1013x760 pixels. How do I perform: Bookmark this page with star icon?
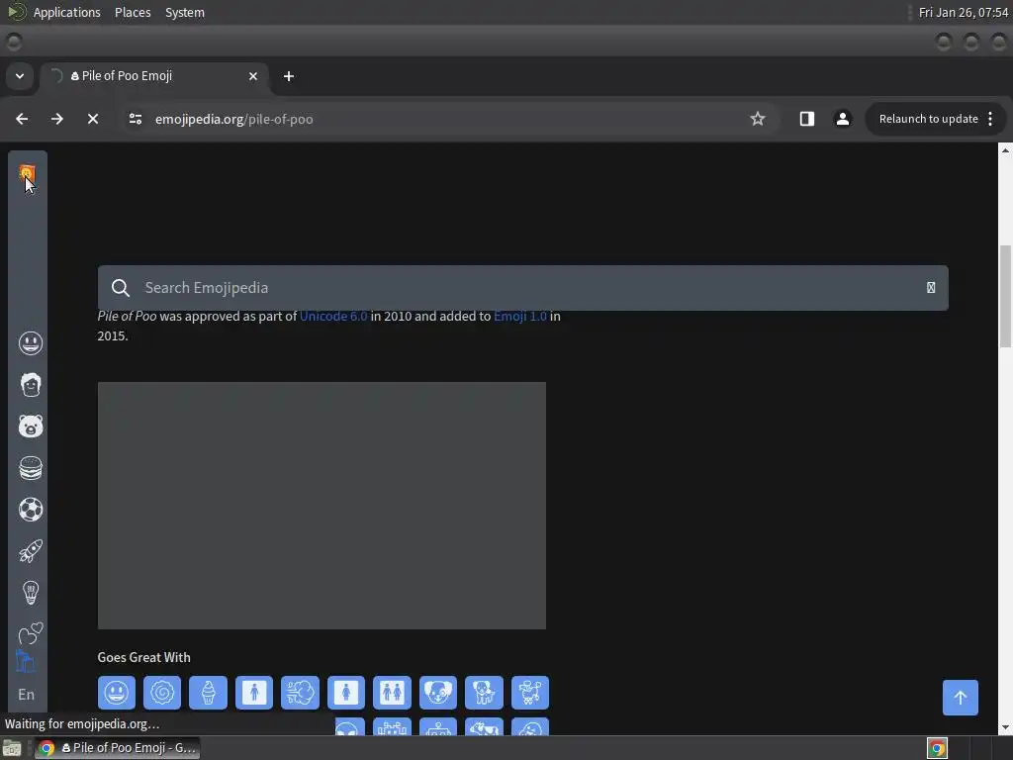757,119
